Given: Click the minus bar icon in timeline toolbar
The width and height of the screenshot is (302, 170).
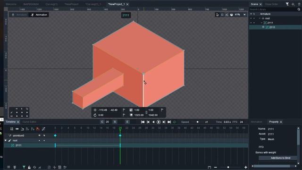Looking at the screenshot, I should (17, 129).
